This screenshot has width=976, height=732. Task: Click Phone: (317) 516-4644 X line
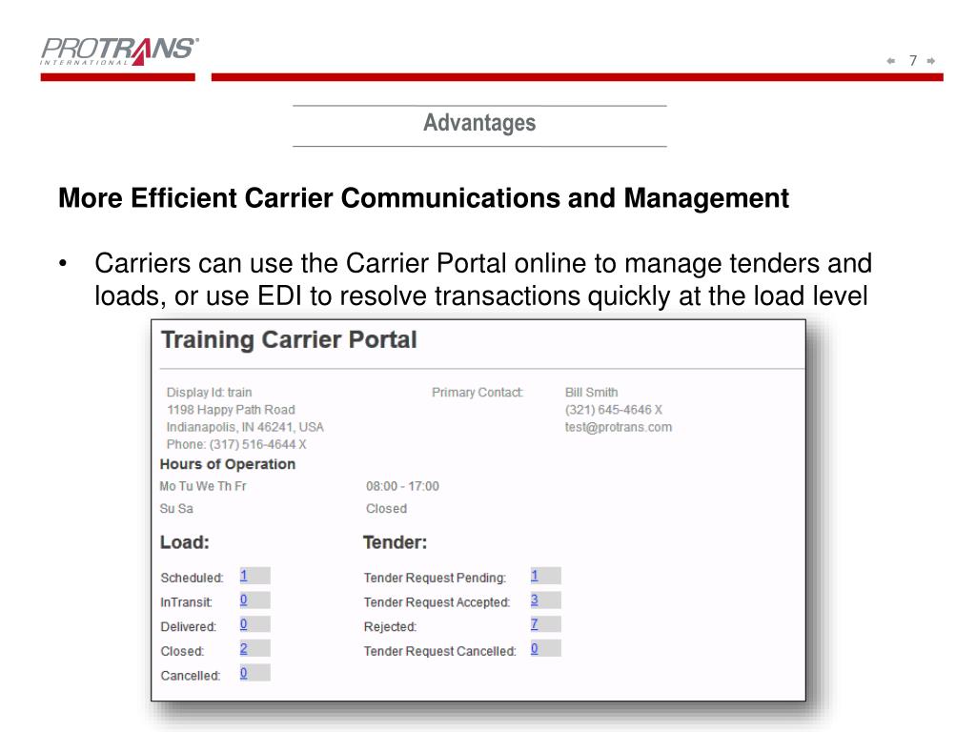click(x=236, y=444)
